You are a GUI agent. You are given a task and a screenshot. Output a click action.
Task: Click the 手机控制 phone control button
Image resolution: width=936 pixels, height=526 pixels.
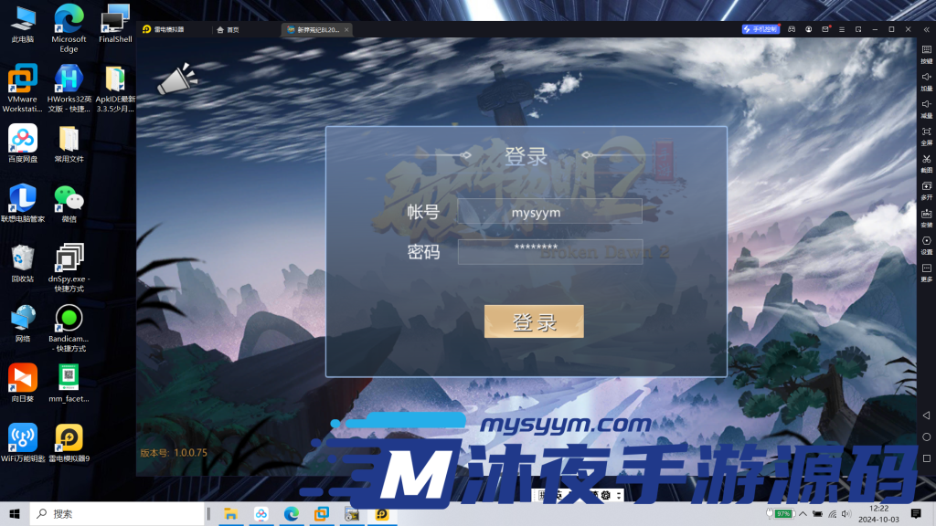pyautogui.click(x=760, y=29)
